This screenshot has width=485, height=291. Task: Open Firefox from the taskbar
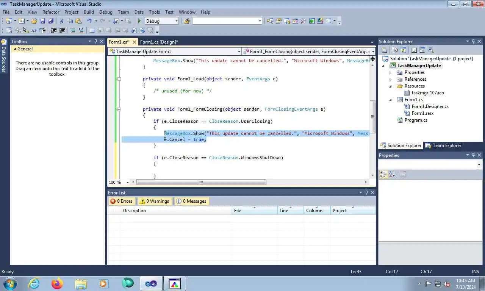pos(57,283)
